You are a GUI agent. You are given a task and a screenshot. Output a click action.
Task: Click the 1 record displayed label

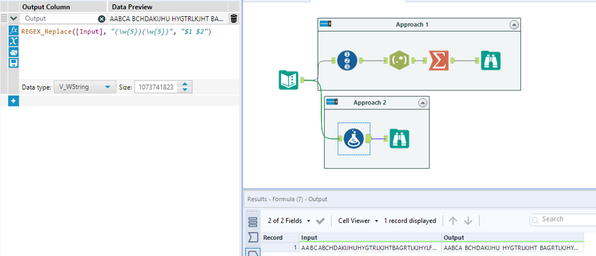409,221
